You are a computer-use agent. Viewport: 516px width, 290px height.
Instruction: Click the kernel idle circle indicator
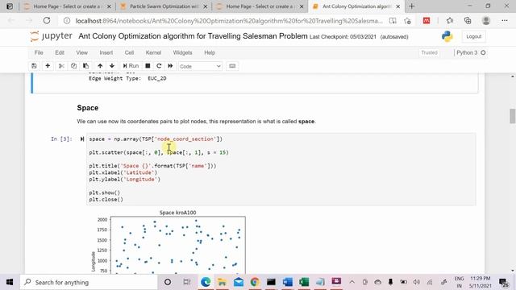pyautogui.click(x=483, y=52)
